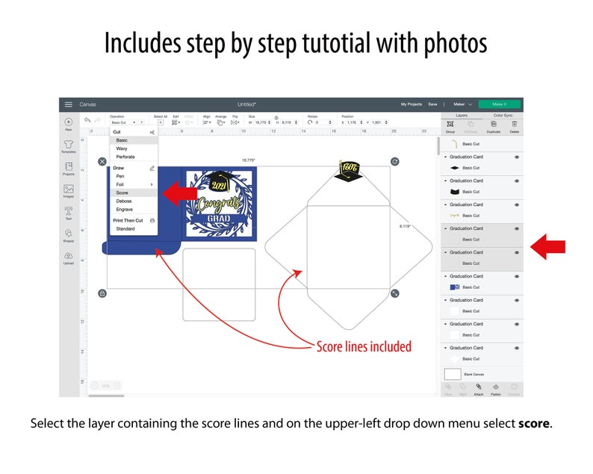Viewport: 593px width, 474px height.
Task: Open My Projects link in top bar
Action: click(x=411, y=105)
